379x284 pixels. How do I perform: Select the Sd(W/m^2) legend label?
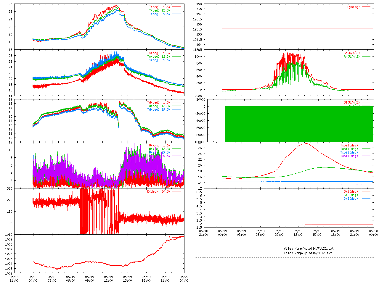pos(352,53)
